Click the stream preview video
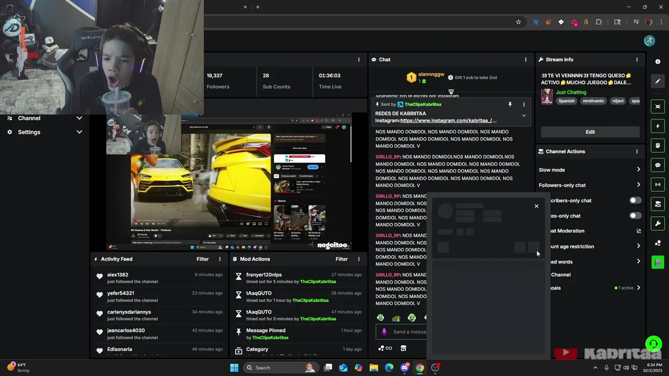Screen dimensions: 669x376 [229, 182]
